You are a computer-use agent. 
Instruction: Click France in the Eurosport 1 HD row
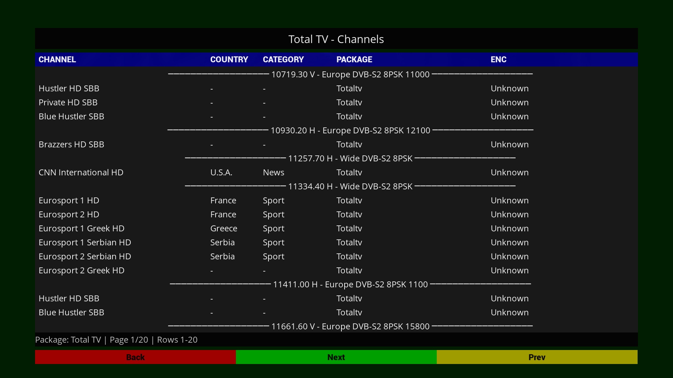[223, 200]
